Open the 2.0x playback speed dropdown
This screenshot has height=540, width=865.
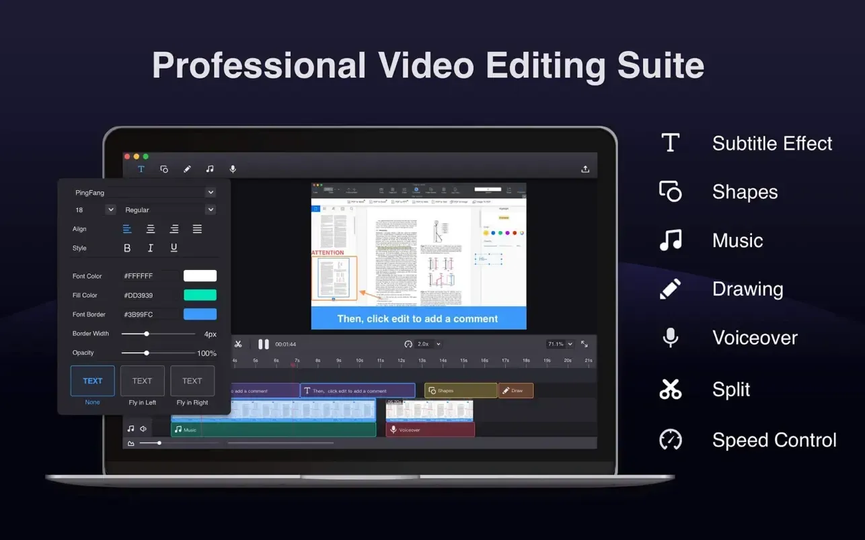tap(428, 344)
